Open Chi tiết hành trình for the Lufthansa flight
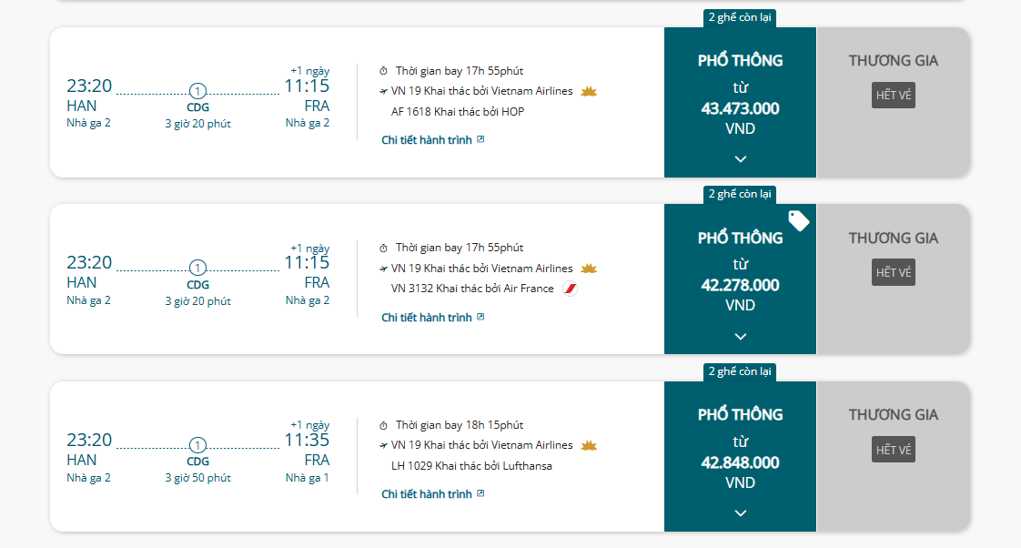 point(427,494)
